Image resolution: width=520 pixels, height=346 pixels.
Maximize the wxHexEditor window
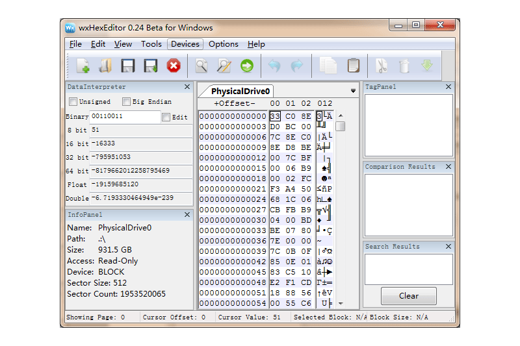416,25
